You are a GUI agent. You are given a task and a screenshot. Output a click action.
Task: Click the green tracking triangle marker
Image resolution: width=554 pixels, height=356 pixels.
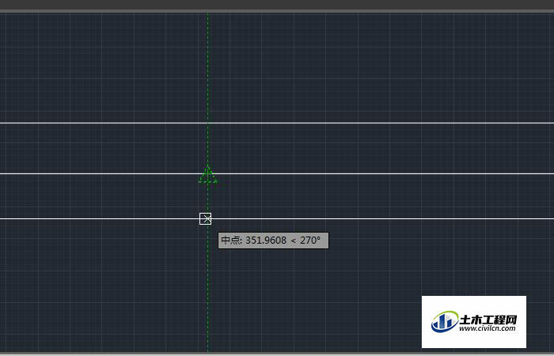click(x=207, y=174)
